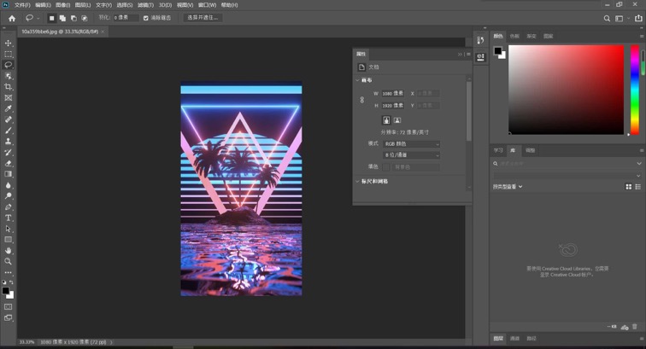Select the Rectangular Marquee tool

click(8, 54)
